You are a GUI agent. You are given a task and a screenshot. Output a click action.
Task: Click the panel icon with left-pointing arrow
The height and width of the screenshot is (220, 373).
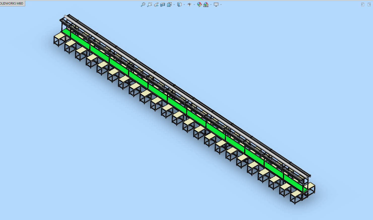(363, 5)
